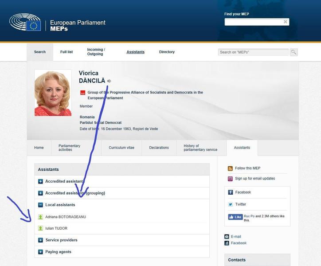321x266 pixels.
Task: Open Sign up for email updates link
Action: pyautogui.click(x=255, y=178)
